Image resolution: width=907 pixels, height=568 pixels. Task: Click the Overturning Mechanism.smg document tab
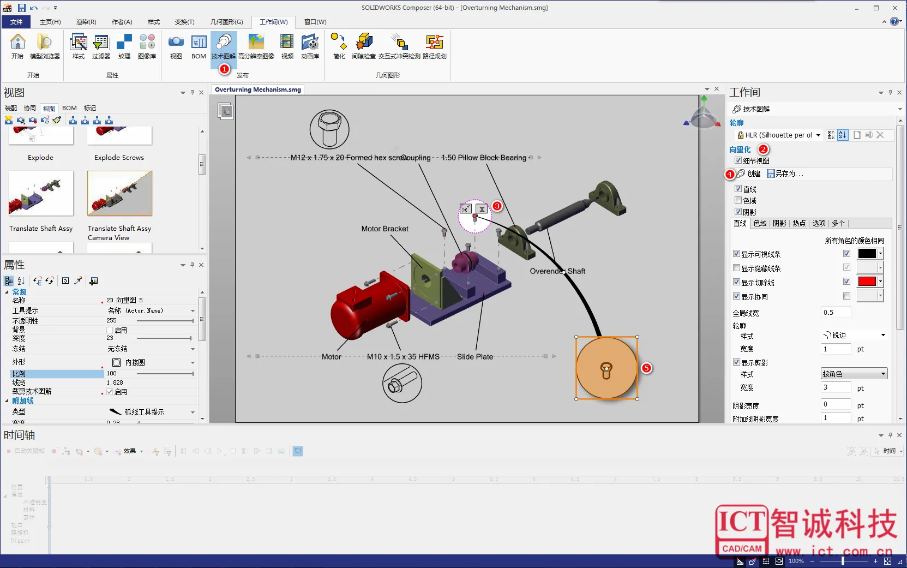click(257, 89)
